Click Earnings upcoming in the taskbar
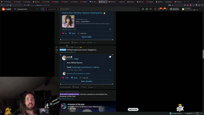 pos(176,113)
